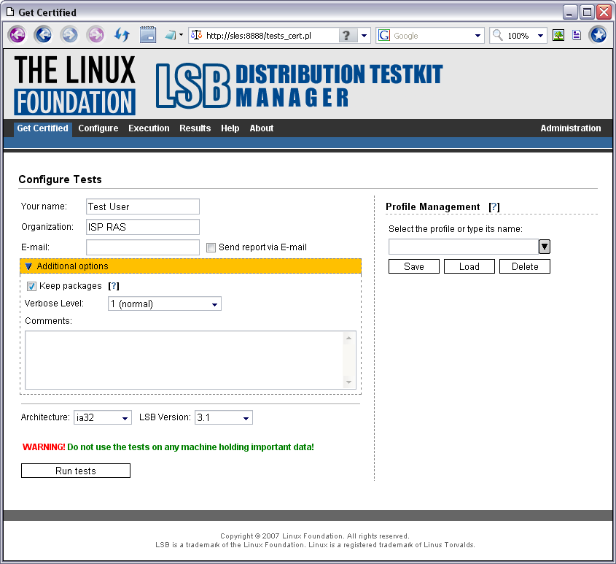Viewport: 616px width, 564px height.
Task: Select the Get Certified tab
Action: (42, 128)
